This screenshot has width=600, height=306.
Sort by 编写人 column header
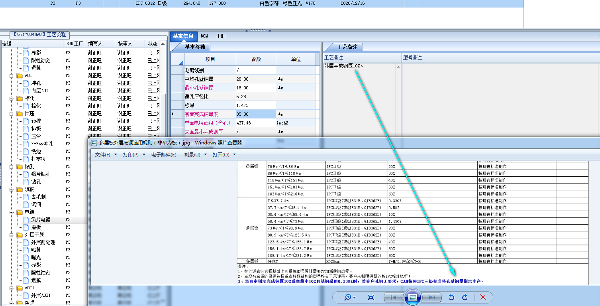pyautogui.click(x=100, y=43)
